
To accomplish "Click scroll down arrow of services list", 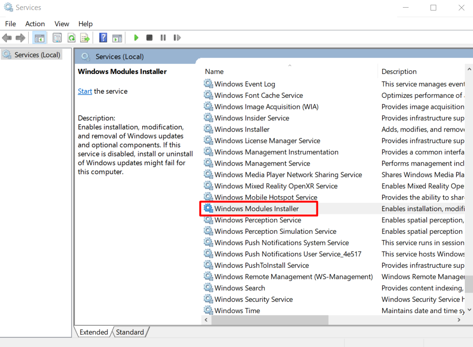I will [469, 310].
